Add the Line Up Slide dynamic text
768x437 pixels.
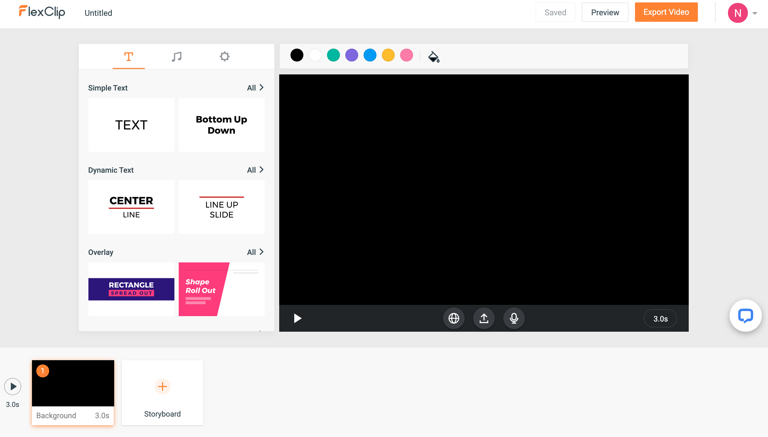[222, 207]
